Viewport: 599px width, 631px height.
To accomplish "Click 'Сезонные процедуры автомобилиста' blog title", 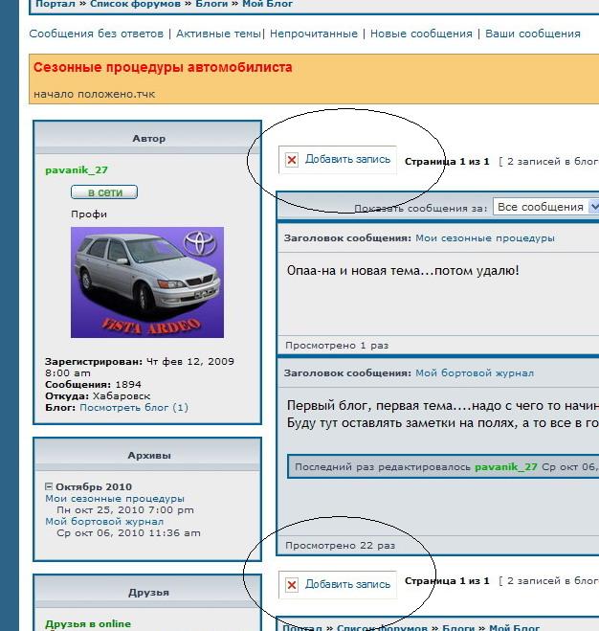I will click(x=163, y=68).
